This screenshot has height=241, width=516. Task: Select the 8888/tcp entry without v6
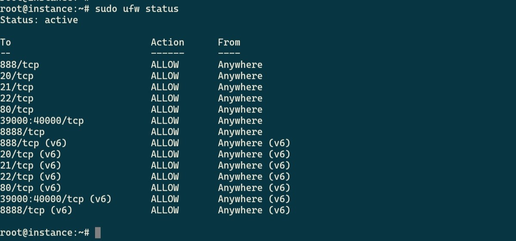(x=22, y=132)
